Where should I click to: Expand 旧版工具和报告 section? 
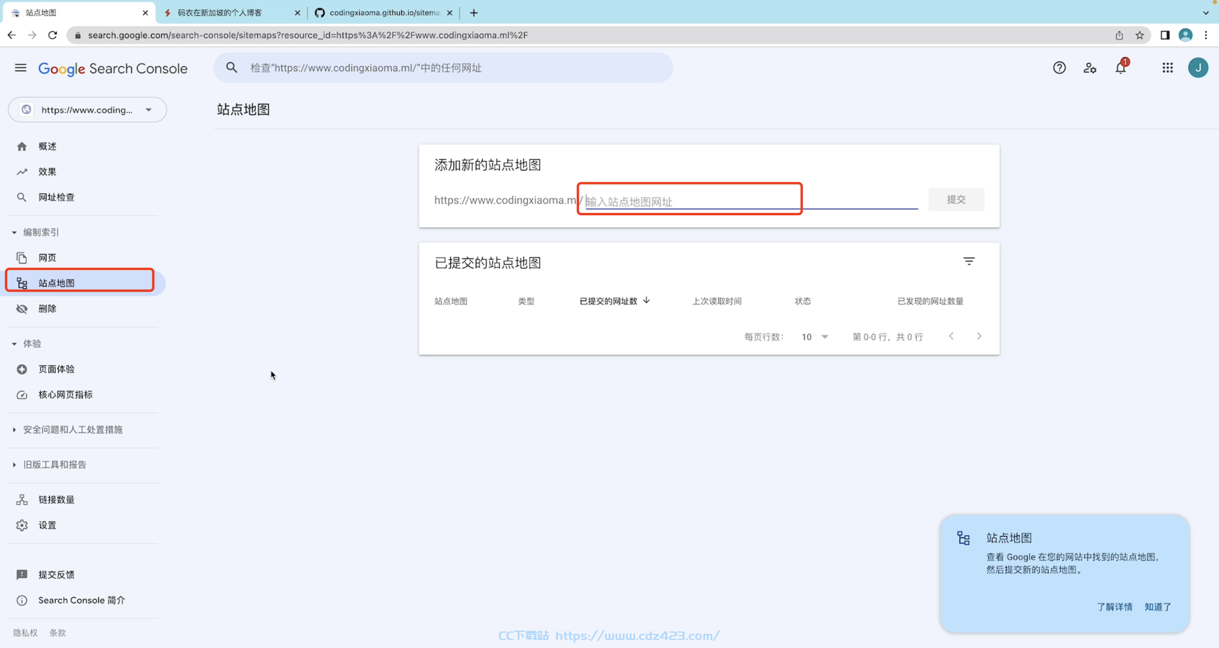50,465
